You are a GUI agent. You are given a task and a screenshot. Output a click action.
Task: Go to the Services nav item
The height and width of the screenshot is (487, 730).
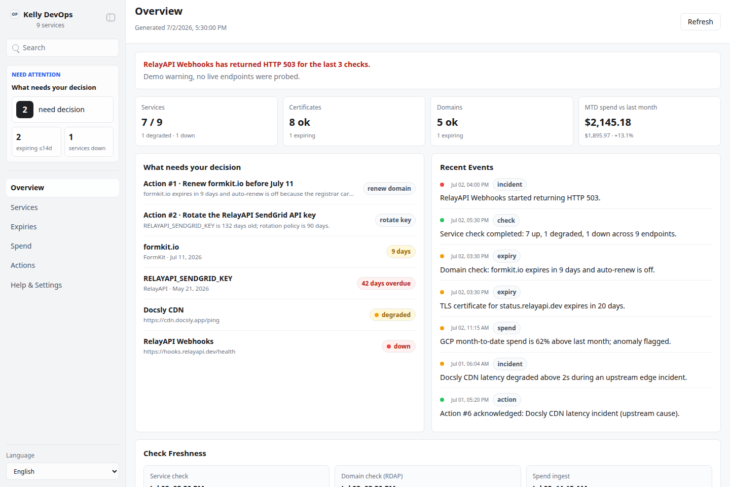62,207
